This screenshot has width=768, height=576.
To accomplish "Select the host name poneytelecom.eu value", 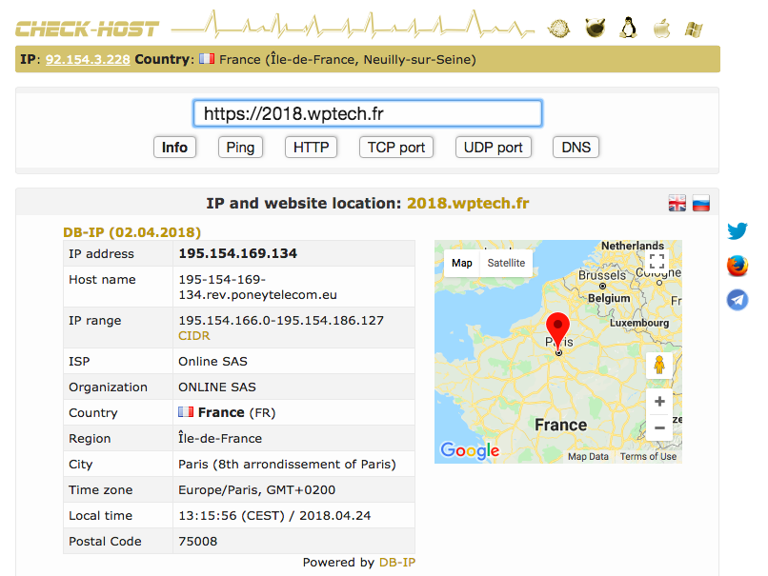I will click(257, 287).
